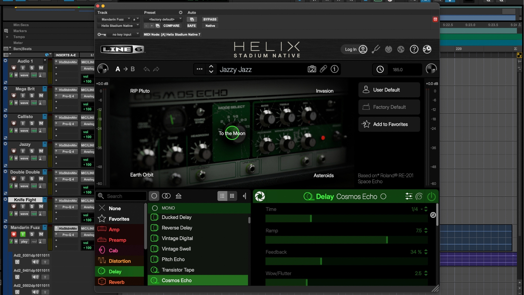
Task: Select the Favorites category
Action: pos(119,219)
